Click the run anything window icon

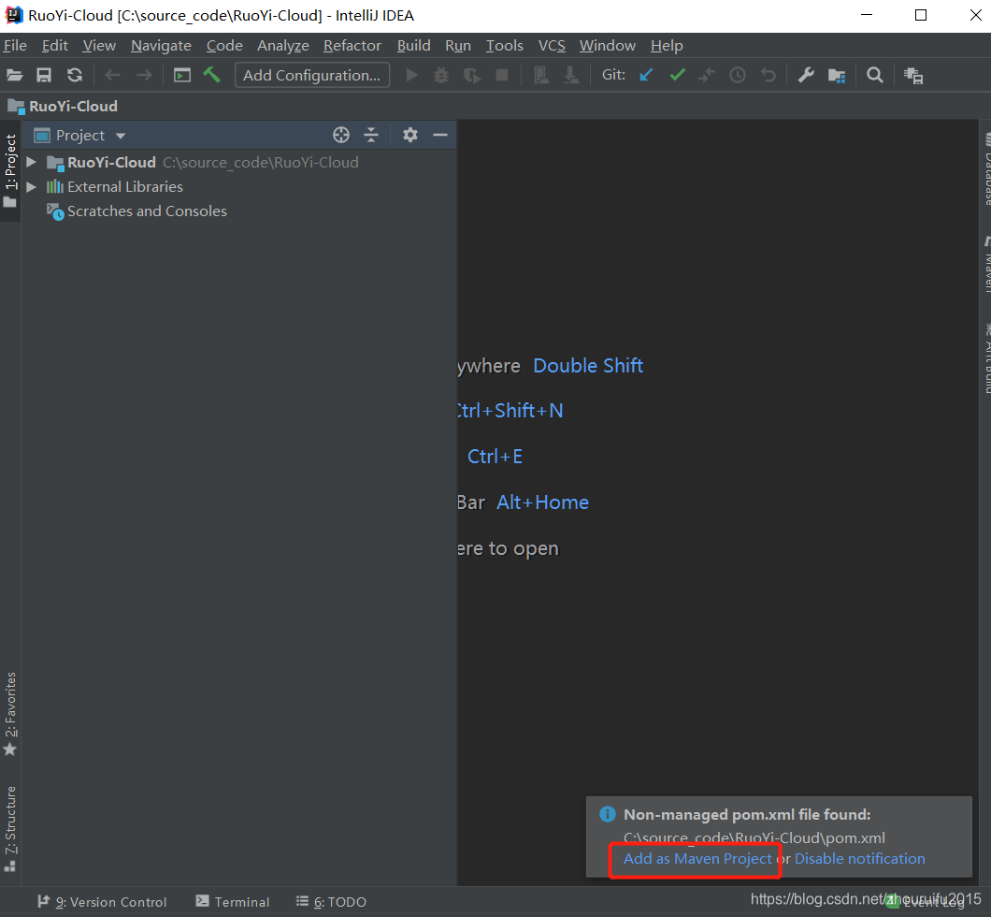(x=182, y=75)
